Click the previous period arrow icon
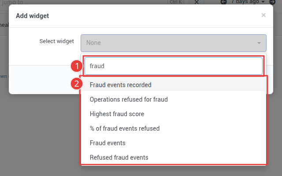This screenshot has height=176, width=282. pyautogui.click(x=223, y=2)
